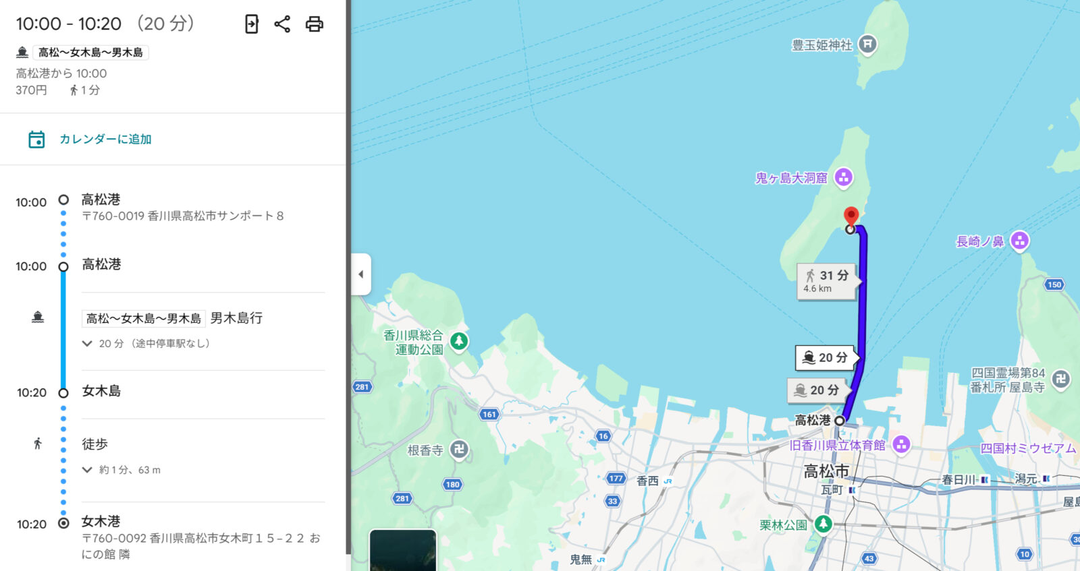Select the 高松〜女木島〜男木島 ferry line label
The height and width of the screenshot is (571, 1080).
(x=143, y=318)
